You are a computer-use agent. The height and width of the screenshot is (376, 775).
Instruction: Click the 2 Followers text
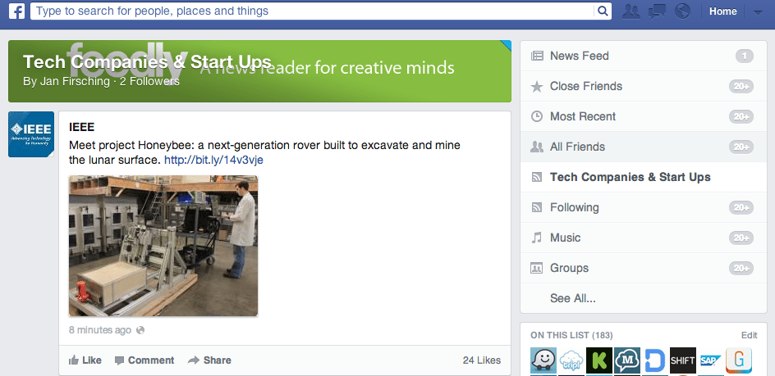[149, 81]
